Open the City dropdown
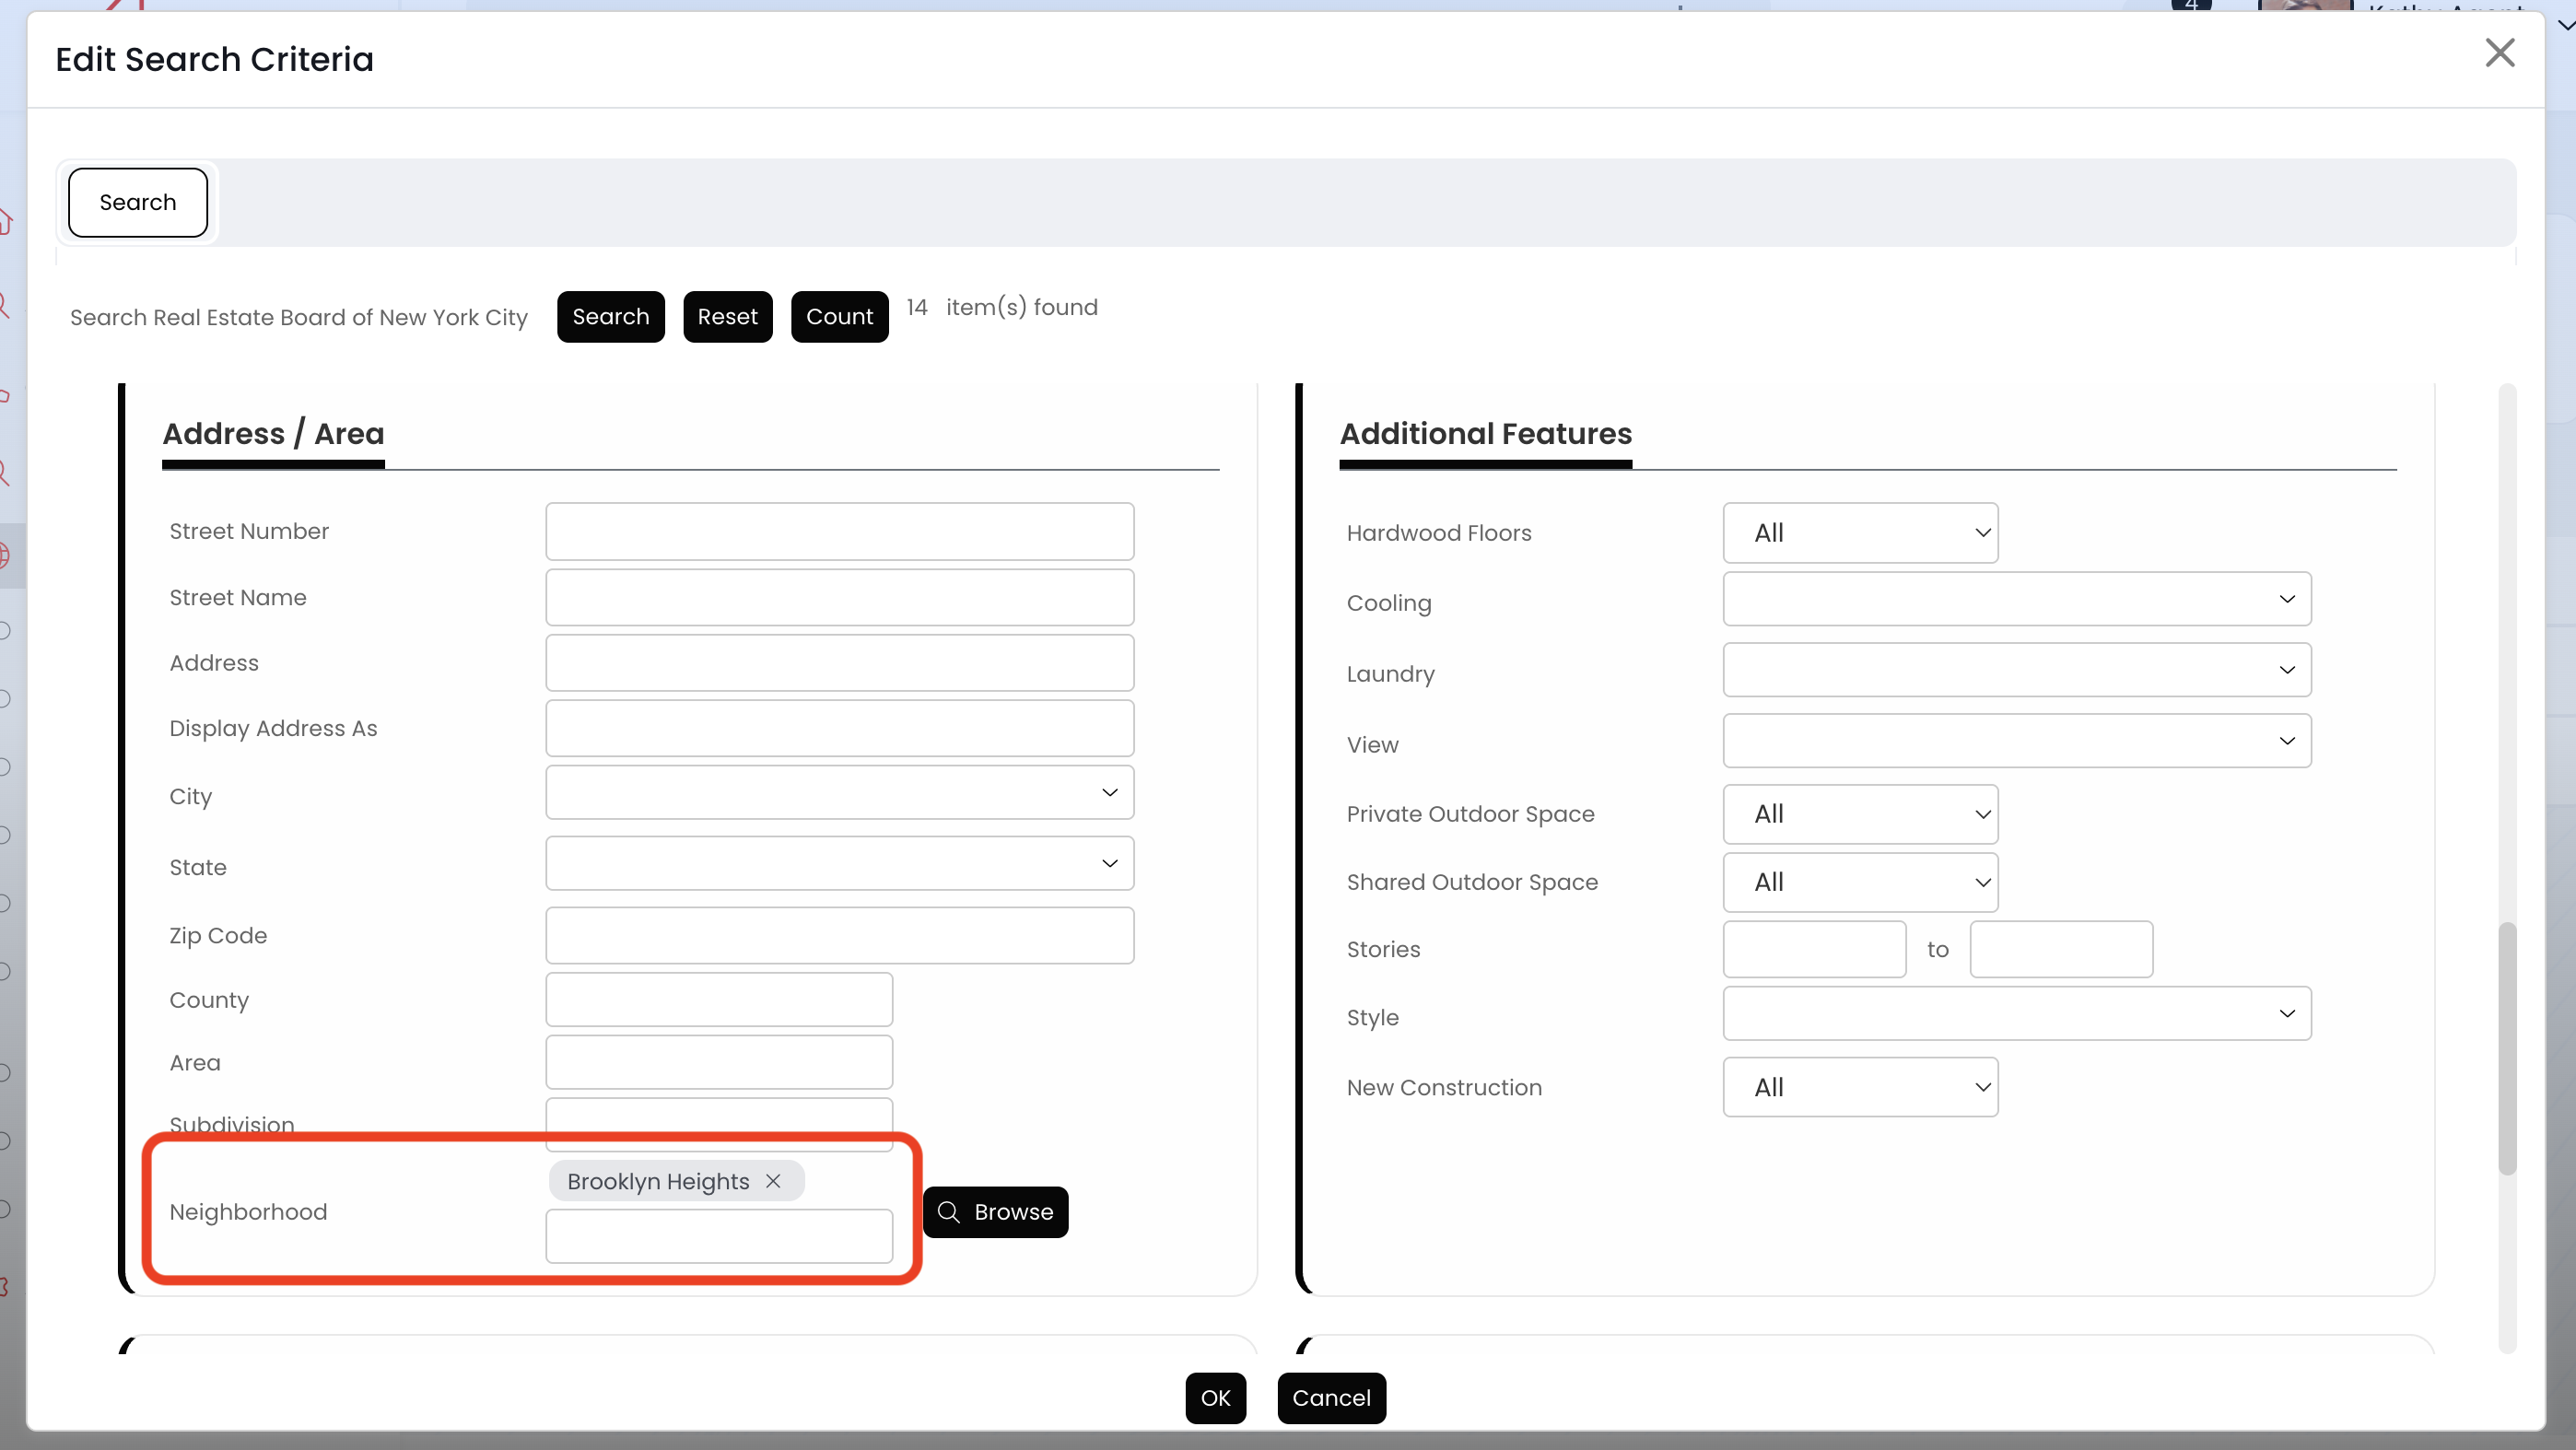 839,793
